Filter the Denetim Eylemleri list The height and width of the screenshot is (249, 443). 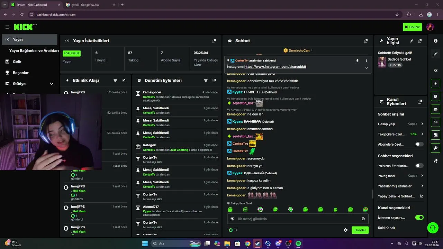click(x=206, y=81)
